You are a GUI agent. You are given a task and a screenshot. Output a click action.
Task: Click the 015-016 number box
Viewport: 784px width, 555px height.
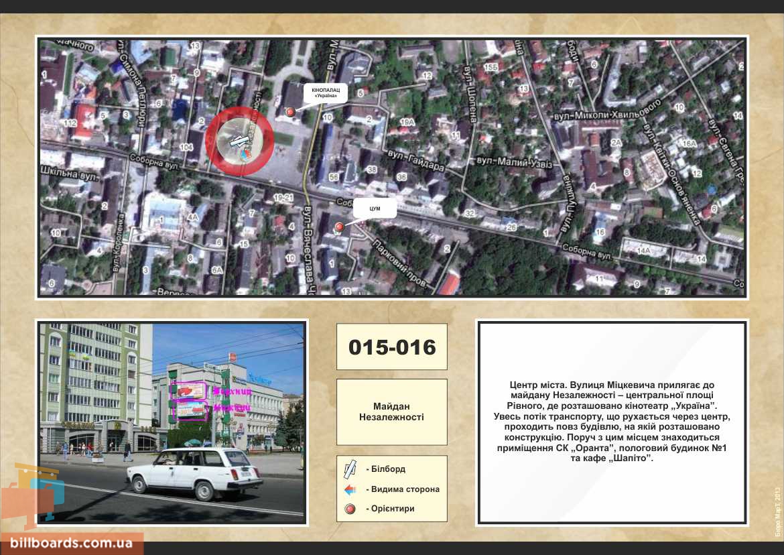[392, 347]
